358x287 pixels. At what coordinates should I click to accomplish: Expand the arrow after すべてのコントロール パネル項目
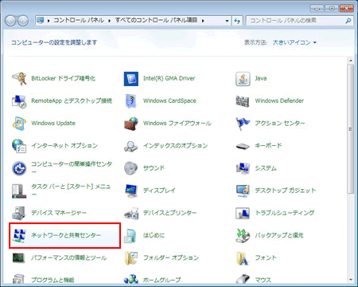(203, 21)
